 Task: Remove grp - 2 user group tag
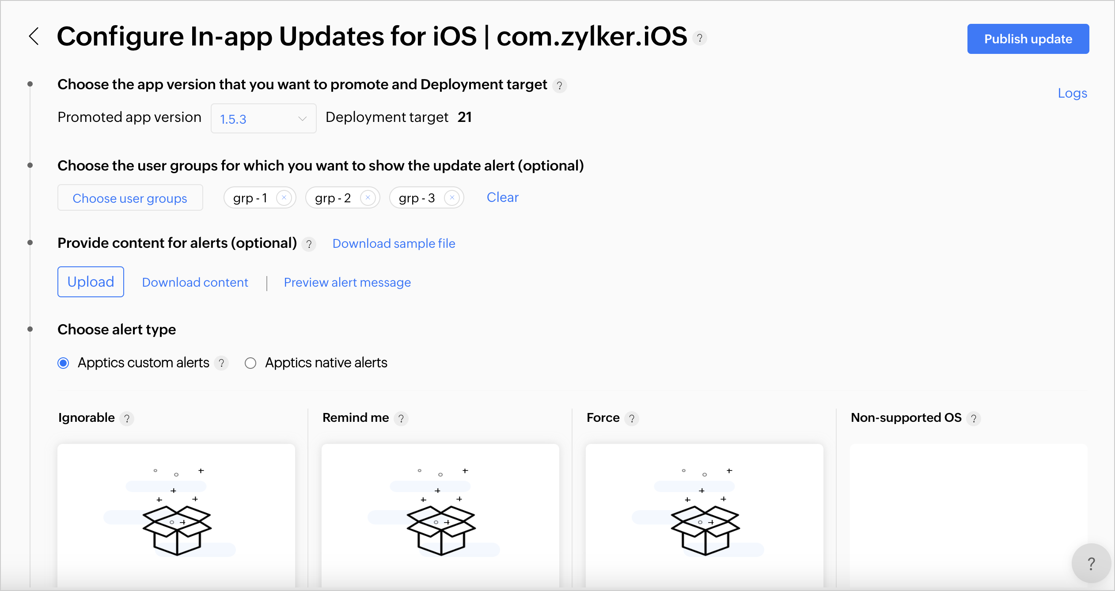[368, 197]
